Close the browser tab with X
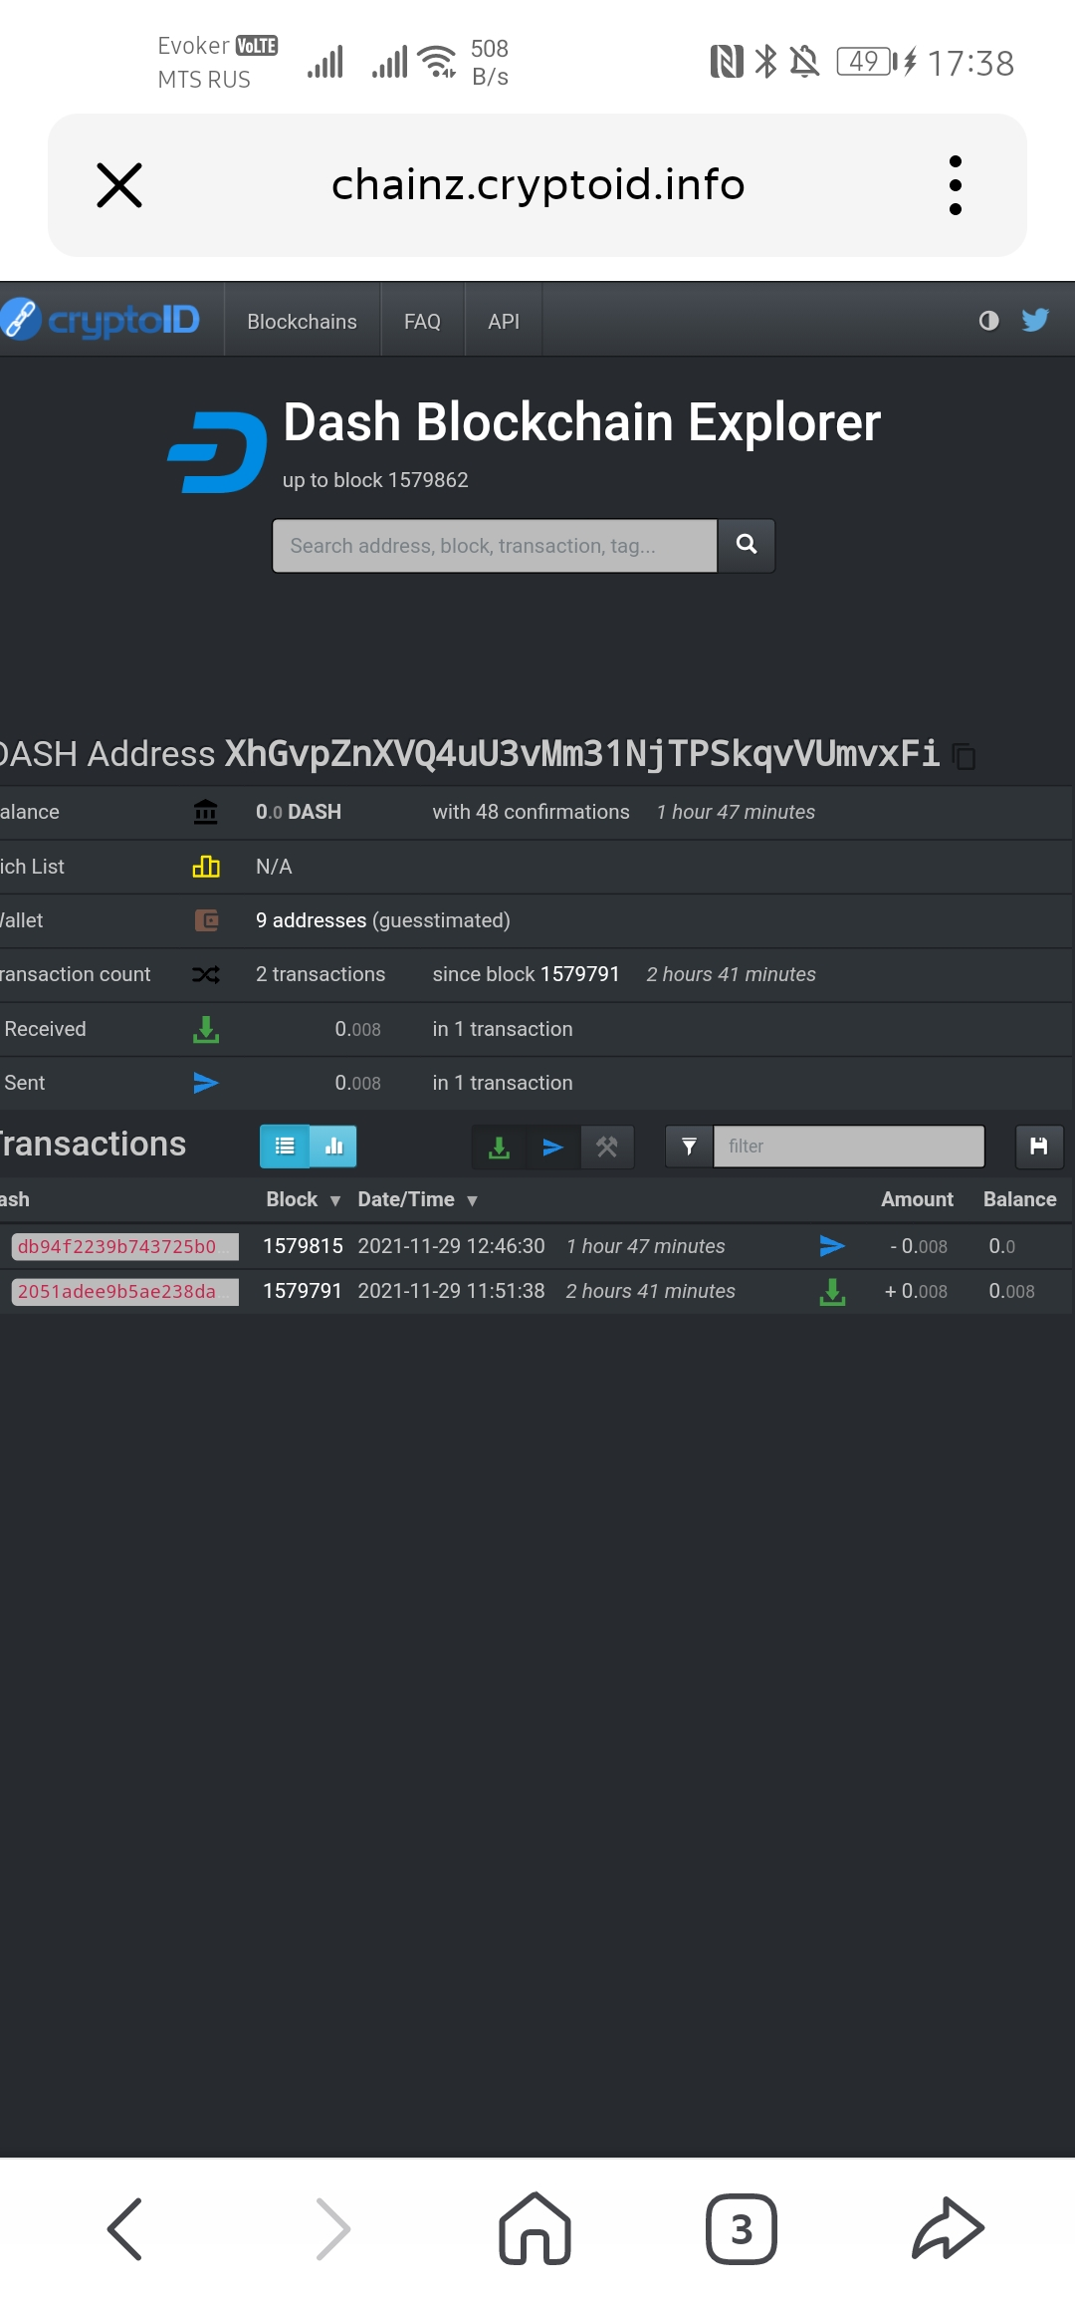Screen dimensions: 1075x2301 point(119,185)
